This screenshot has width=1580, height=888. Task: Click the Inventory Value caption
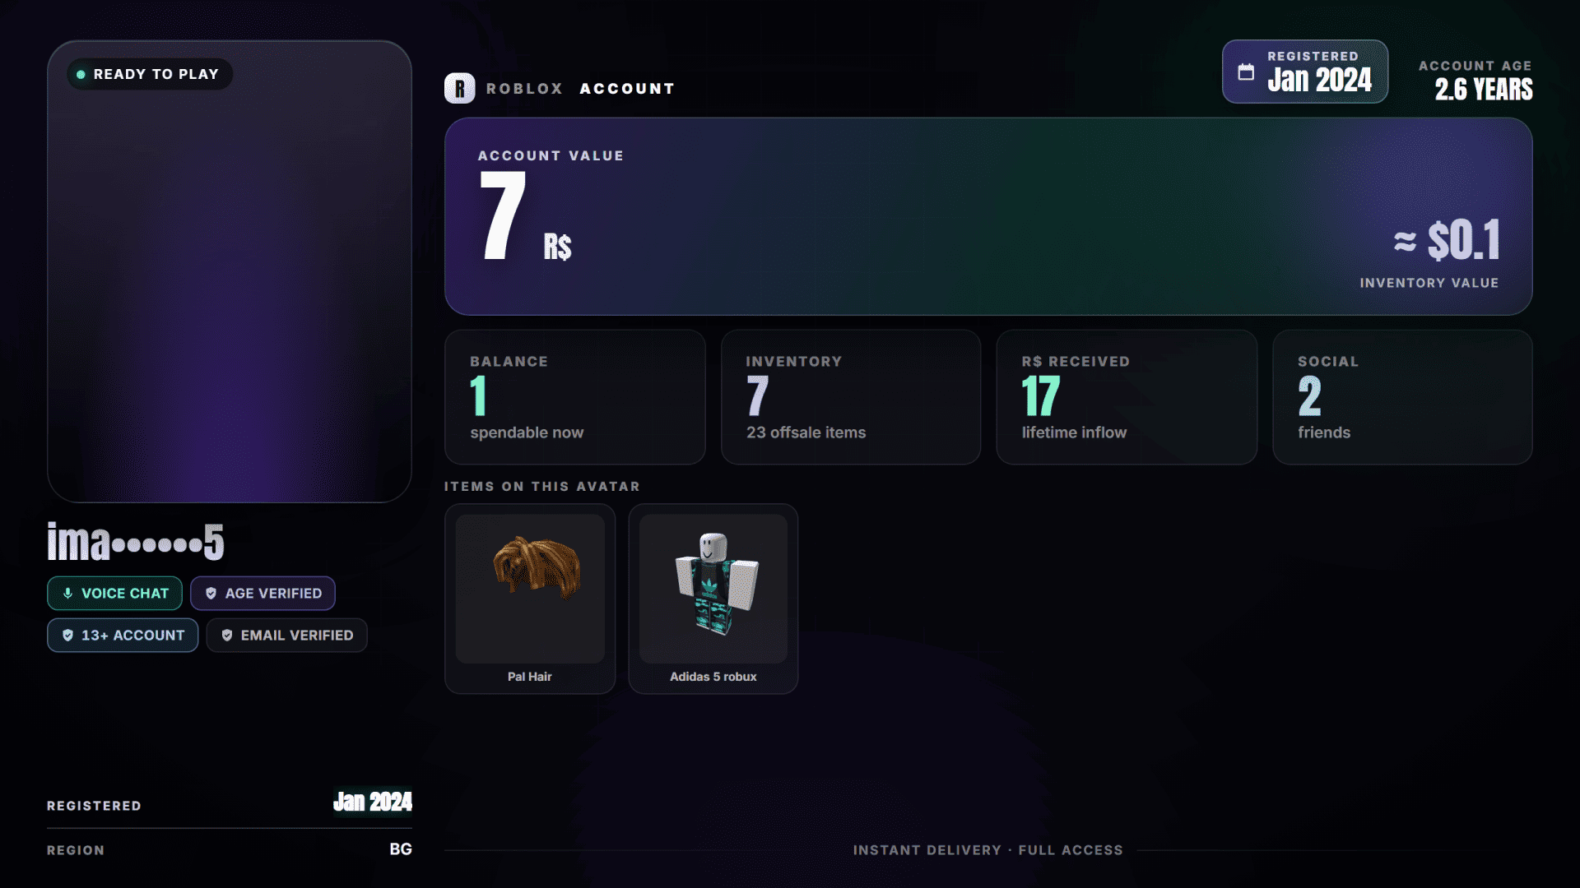tap(1429, 283)
